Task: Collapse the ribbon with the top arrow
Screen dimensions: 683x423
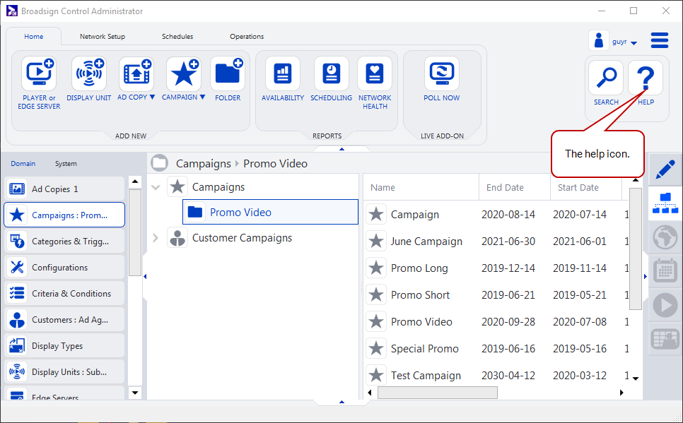Action: tap(341, 149)
